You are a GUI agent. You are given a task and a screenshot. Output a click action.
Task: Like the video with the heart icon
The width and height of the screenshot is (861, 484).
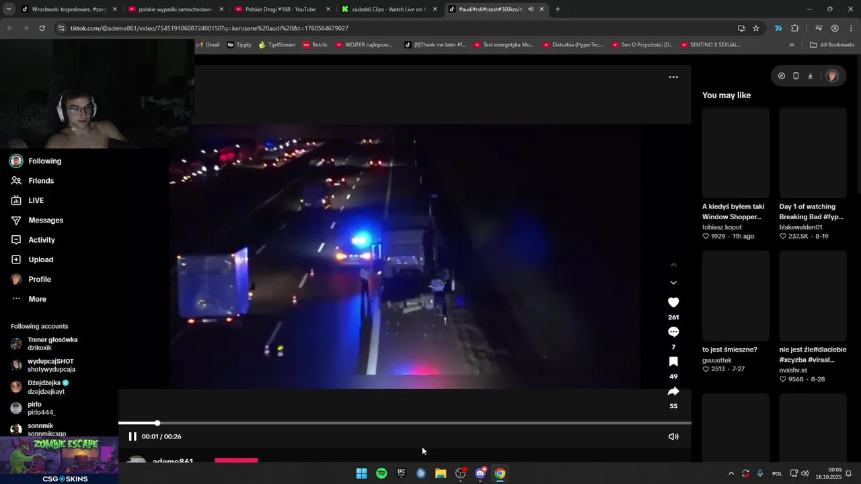coord(673,302)
